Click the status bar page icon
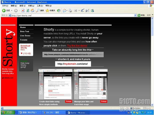154x115 pixels. pos(2,108)
